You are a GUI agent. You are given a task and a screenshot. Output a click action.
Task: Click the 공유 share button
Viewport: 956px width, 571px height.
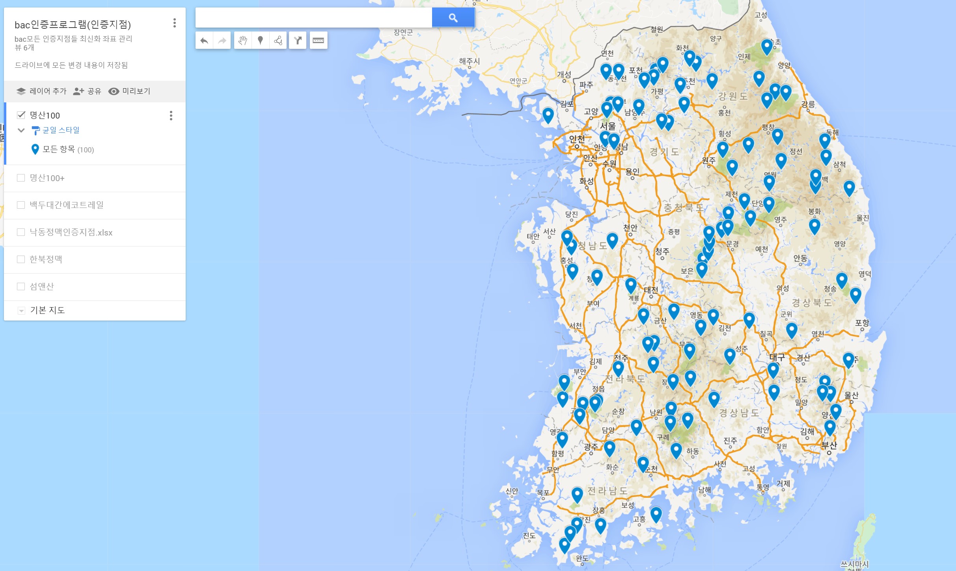point(88,91)
